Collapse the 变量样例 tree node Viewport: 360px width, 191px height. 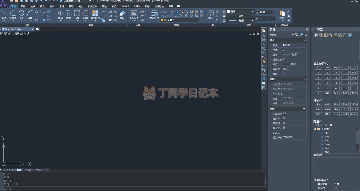pos(315,129)
